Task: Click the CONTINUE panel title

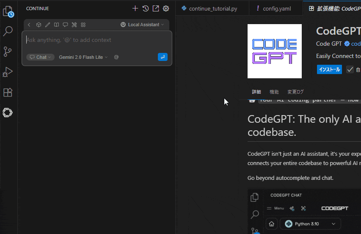Action: click(38, 8)
